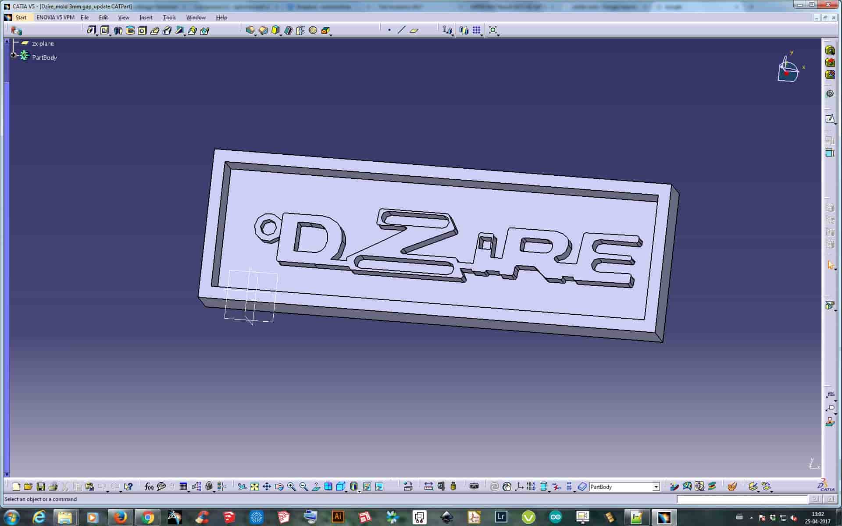
Task: Create a Plane with the plane tool
Action: tap(414, 30)
